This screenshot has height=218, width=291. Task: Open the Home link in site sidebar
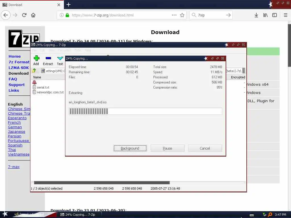point(15,56)
